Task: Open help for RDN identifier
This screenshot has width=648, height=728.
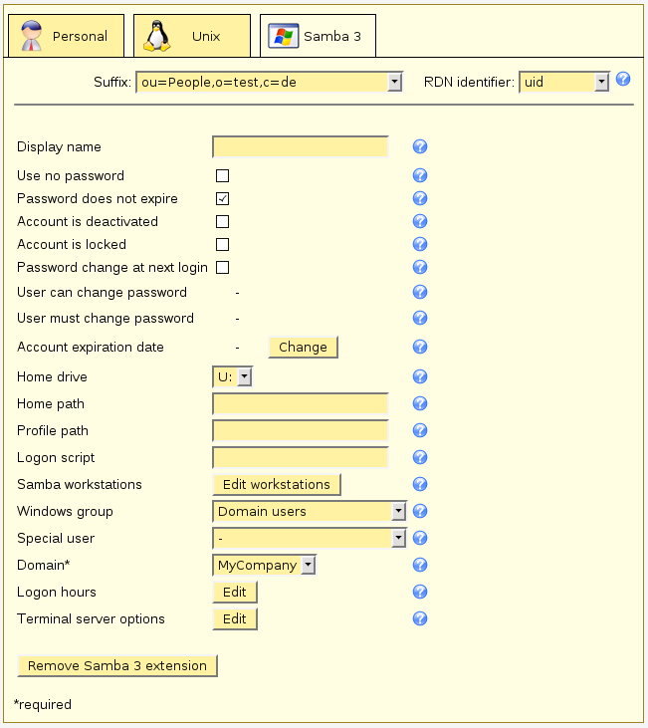Action: click(624, 80)
